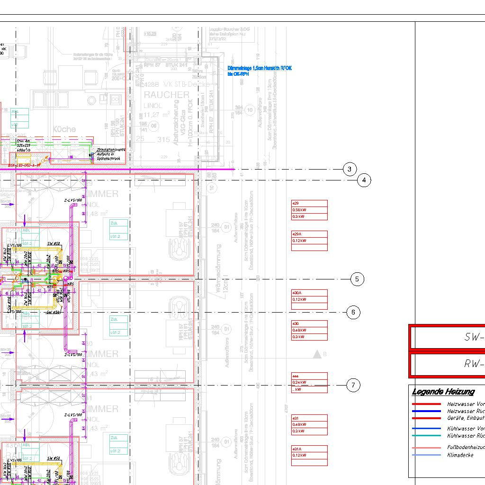Select grid axis bubble number 4
Viewport: 485px width, 485px height.
click(x=364, y=180)
